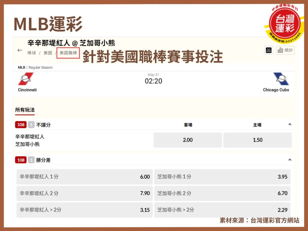The height and width of the screenshot is (231, 308).
Task: Click the May 31 date text
Action: click(153, 75)
